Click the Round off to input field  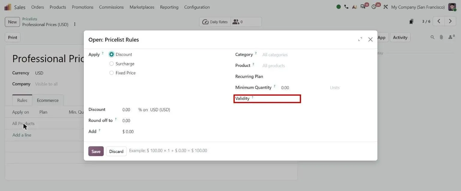126,121
